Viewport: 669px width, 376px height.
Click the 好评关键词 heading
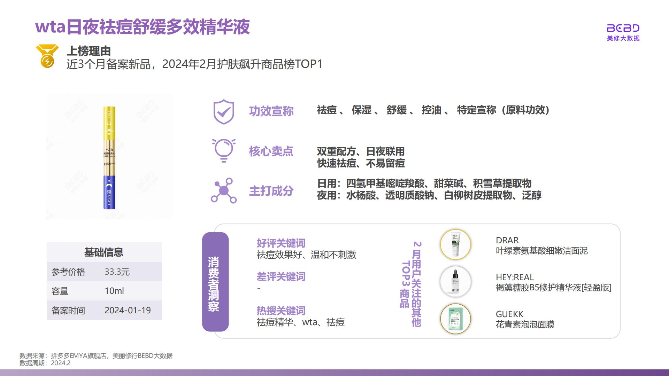point(281,243)
